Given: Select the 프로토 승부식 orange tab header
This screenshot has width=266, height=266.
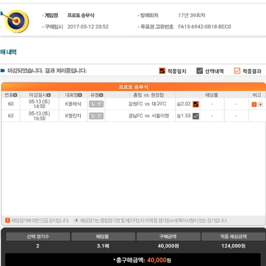Looking at the screenshot, I should tap(134, 87).
